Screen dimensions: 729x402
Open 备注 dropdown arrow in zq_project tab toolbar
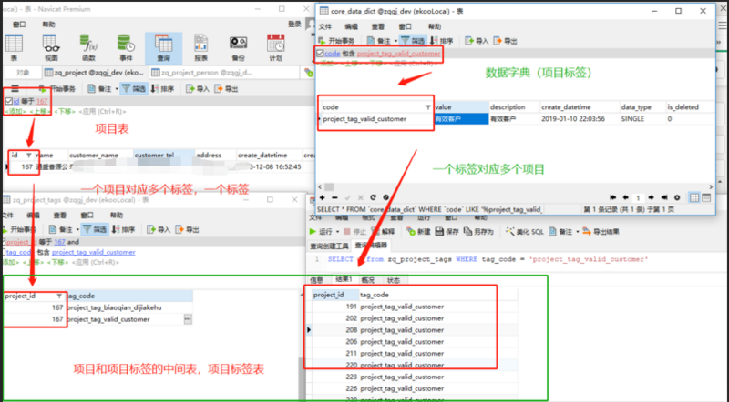click(x=117, y=89)
